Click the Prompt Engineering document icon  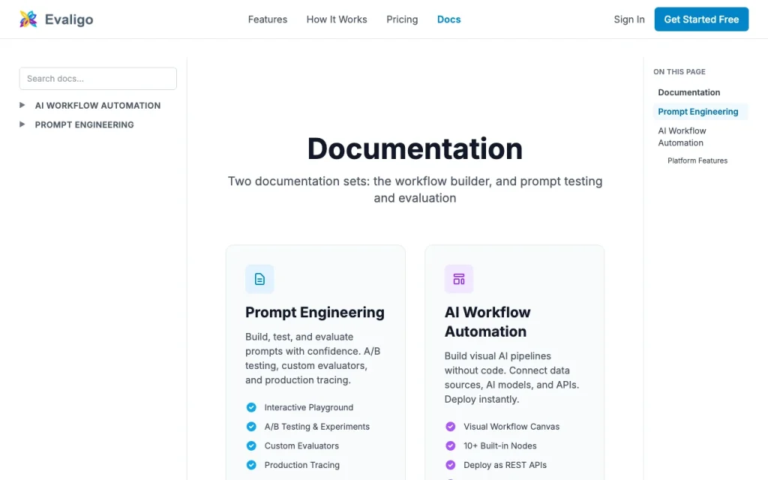259,279
